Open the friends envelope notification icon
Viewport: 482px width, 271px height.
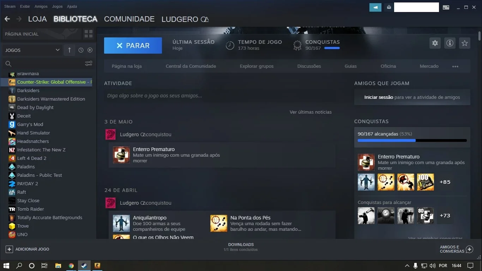coord(389,7)
